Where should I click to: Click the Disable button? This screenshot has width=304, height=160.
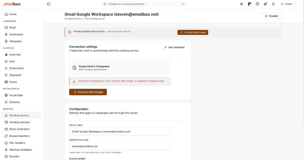pos(271,16)
